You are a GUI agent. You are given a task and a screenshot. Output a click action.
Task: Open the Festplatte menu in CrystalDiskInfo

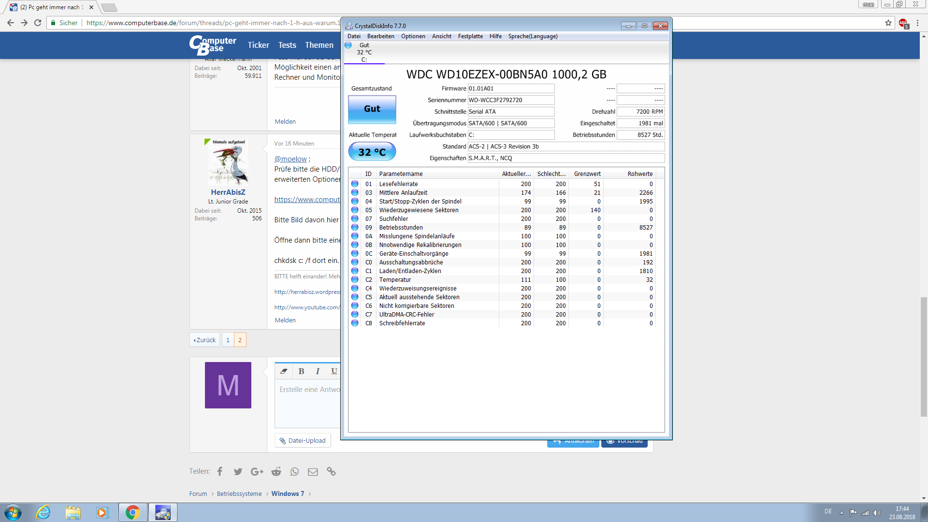[x=470, y=36]
